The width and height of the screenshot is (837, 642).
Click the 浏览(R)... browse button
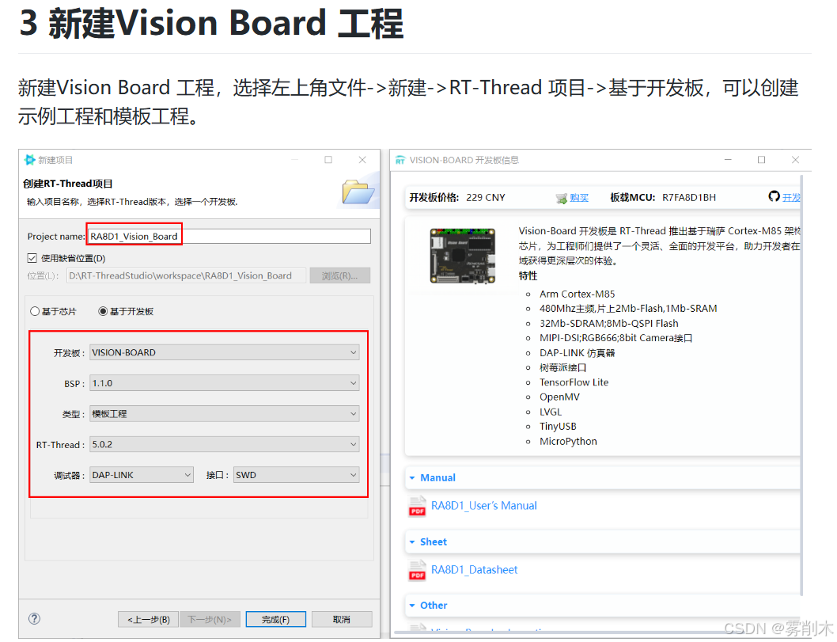(339, 275)
